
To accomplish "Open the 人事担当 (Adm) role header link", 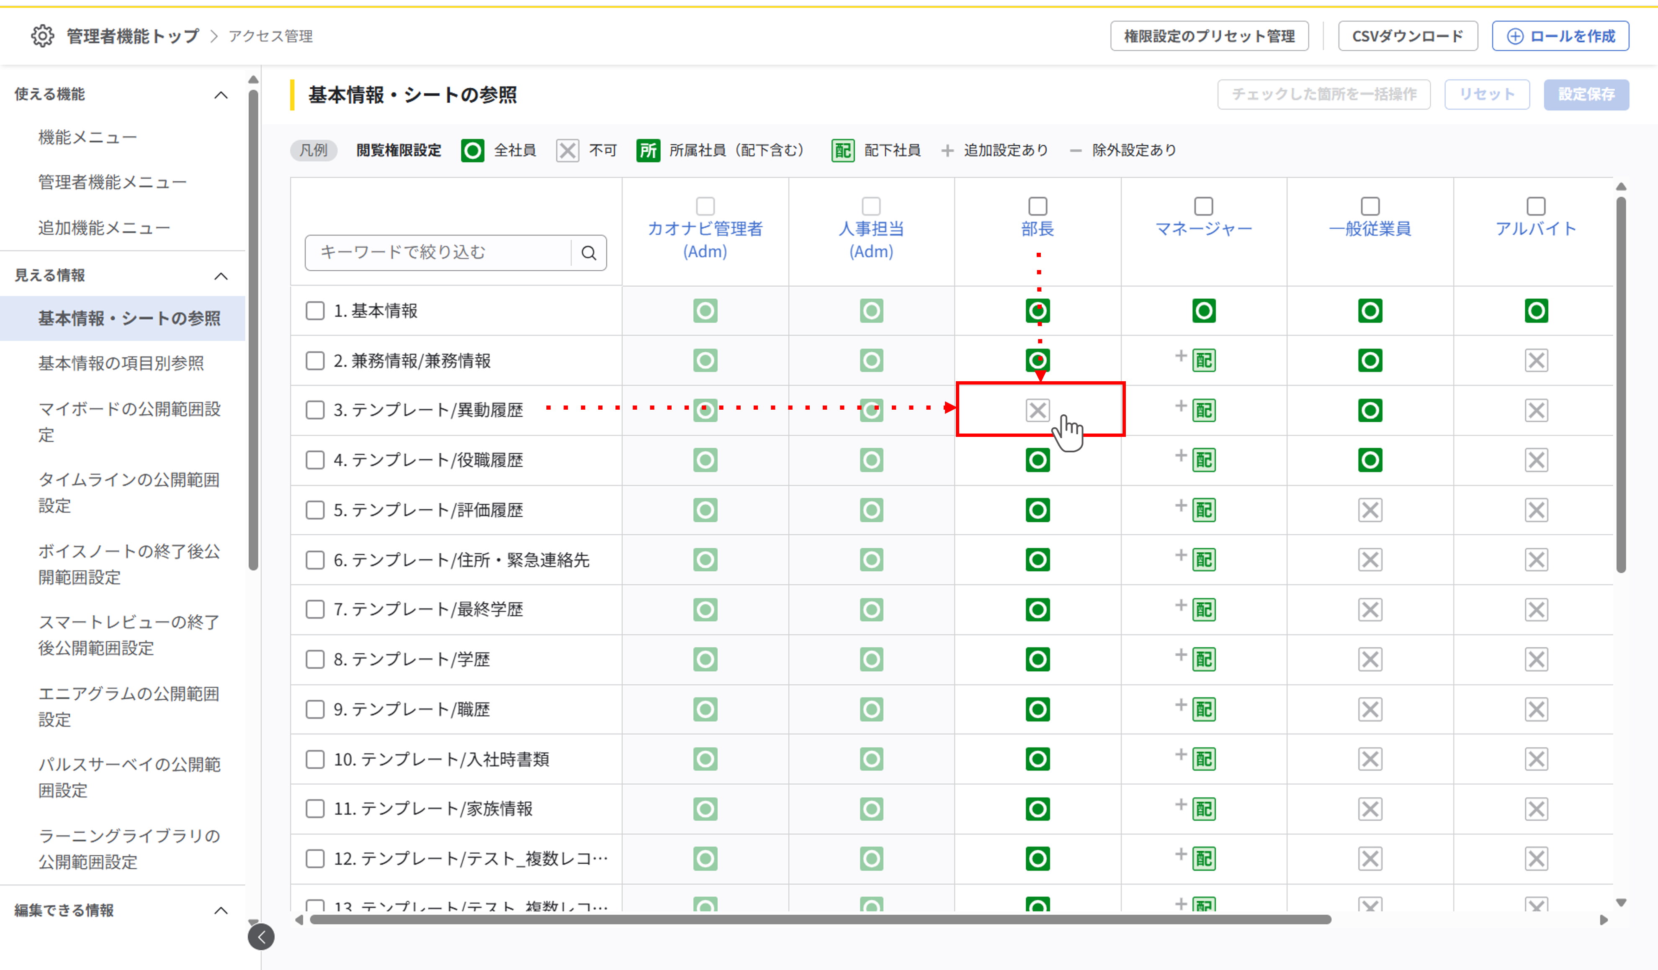I will pos(871,240).
